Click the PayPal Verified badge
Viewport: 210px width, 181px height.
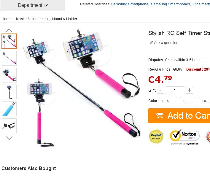pos(156,136)
